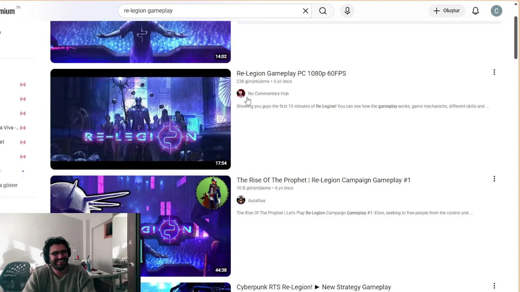520x292 pixels.
Task: Open the Oluştur create button
Action: point(447,11)
